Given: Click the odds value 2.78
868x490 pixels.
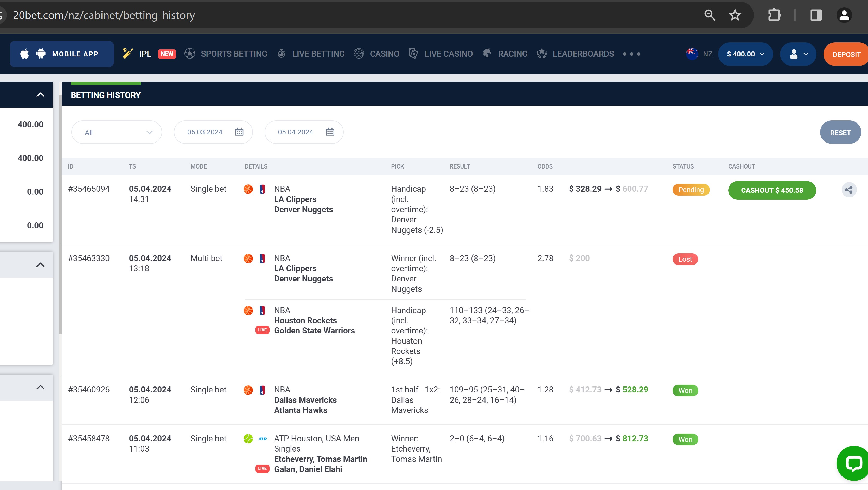Looking at the screenshot, I should click(545, 258).
